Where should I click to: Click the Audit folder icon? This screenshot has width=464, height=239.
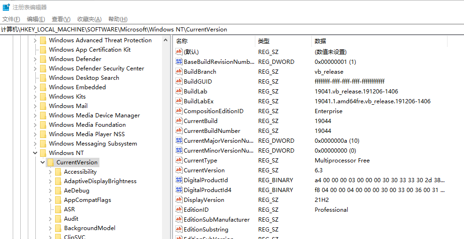coord(58,219)
